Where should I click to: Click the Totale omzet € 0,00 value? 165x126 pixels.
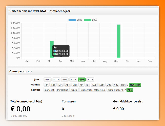[x=20, y=109]
